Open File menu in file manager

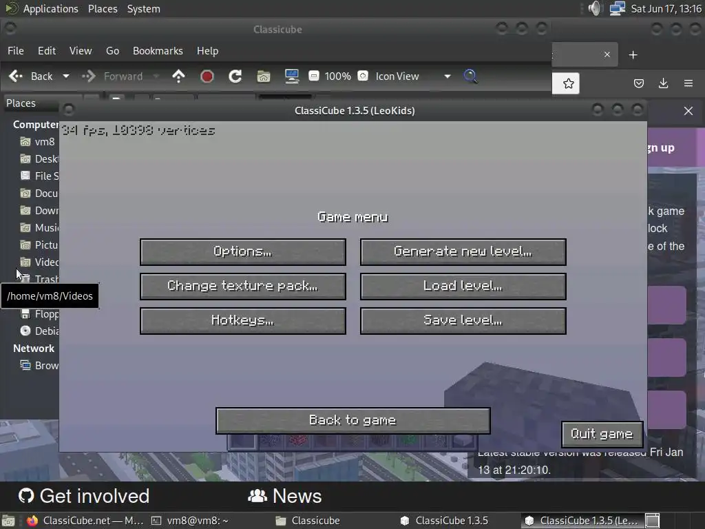[16, 51]
